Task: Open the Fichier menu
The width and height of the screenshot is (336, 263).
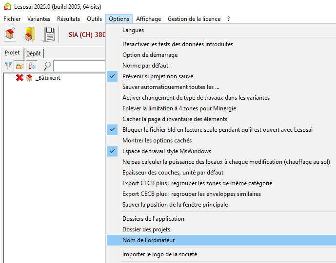Action: 12,19
